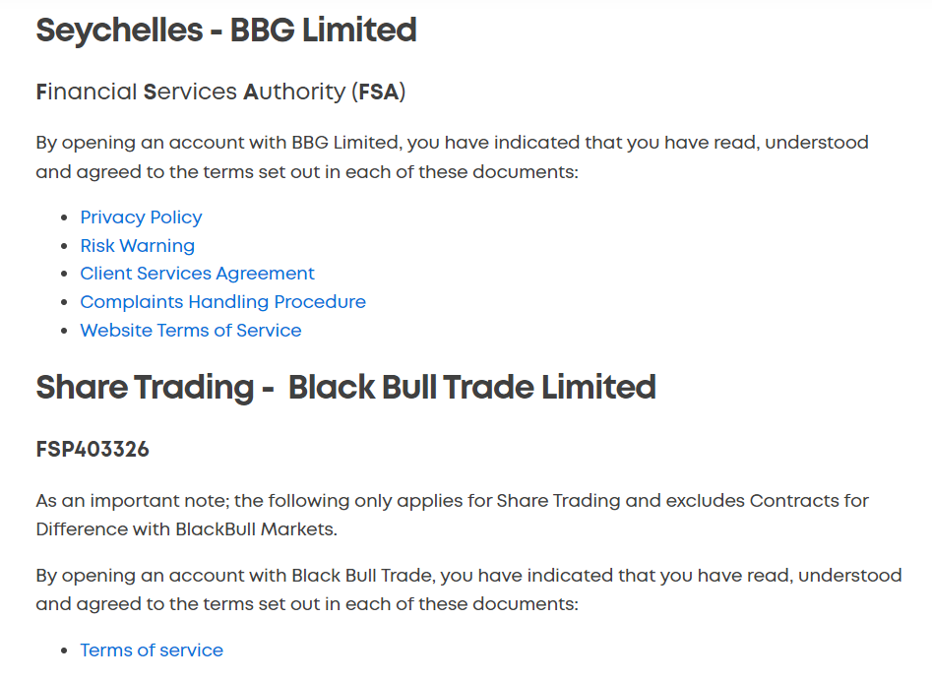This screenshot has height=681, width=932.
Task: Click the paragraph about opening a Black Bull Trade account
Action: point(469,589)
